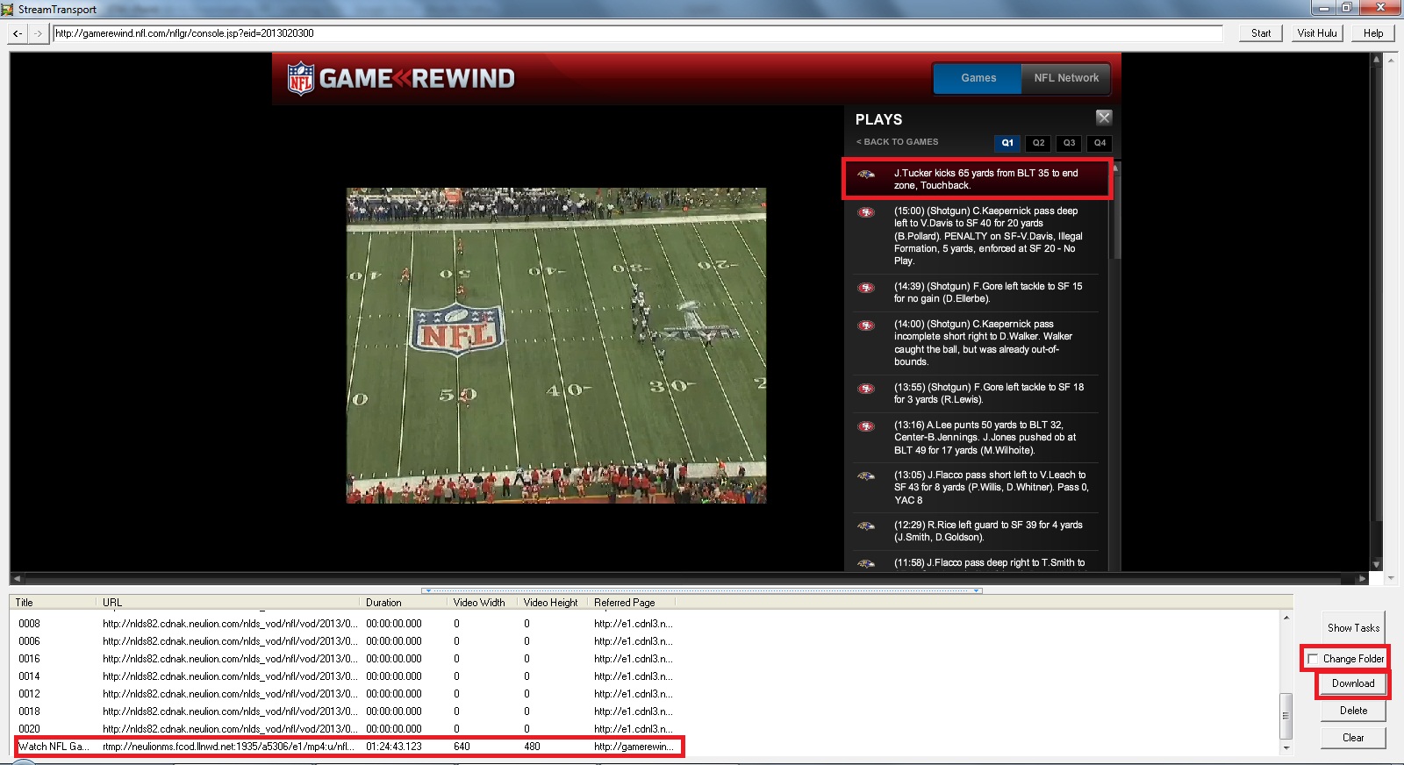Tick the Change Folder checkbox

[1313, 659]
